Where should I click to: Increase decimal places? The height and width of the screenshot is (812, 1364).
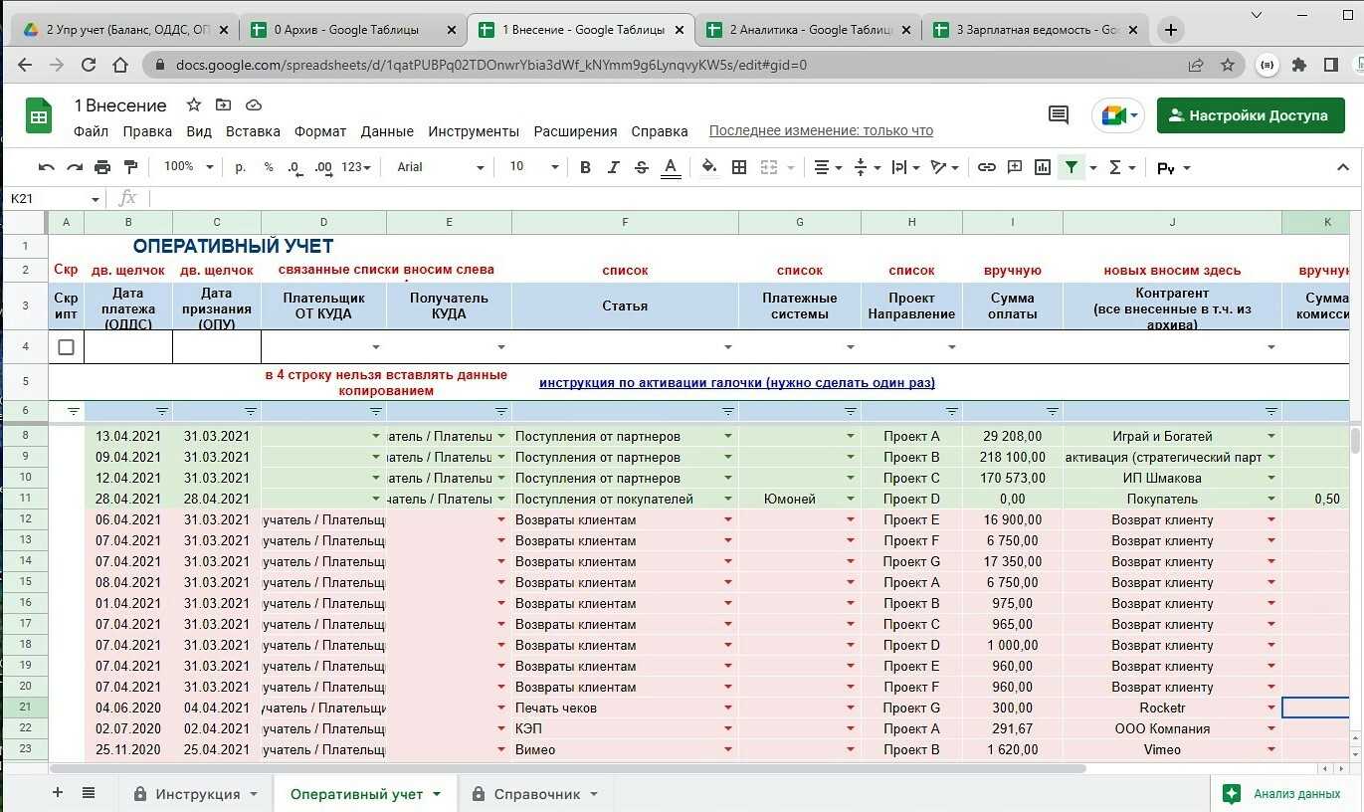coord(323,167)
